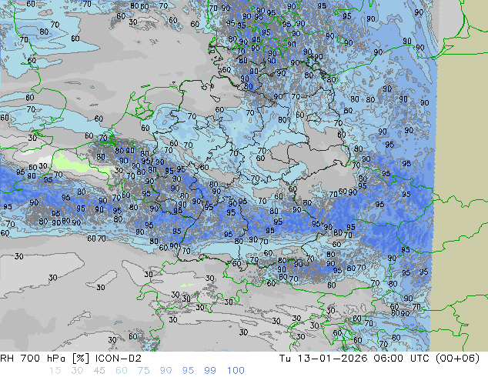Click the legend value 75
The image size is (488, 377).
pyautogui.click(x=143, y=371)
